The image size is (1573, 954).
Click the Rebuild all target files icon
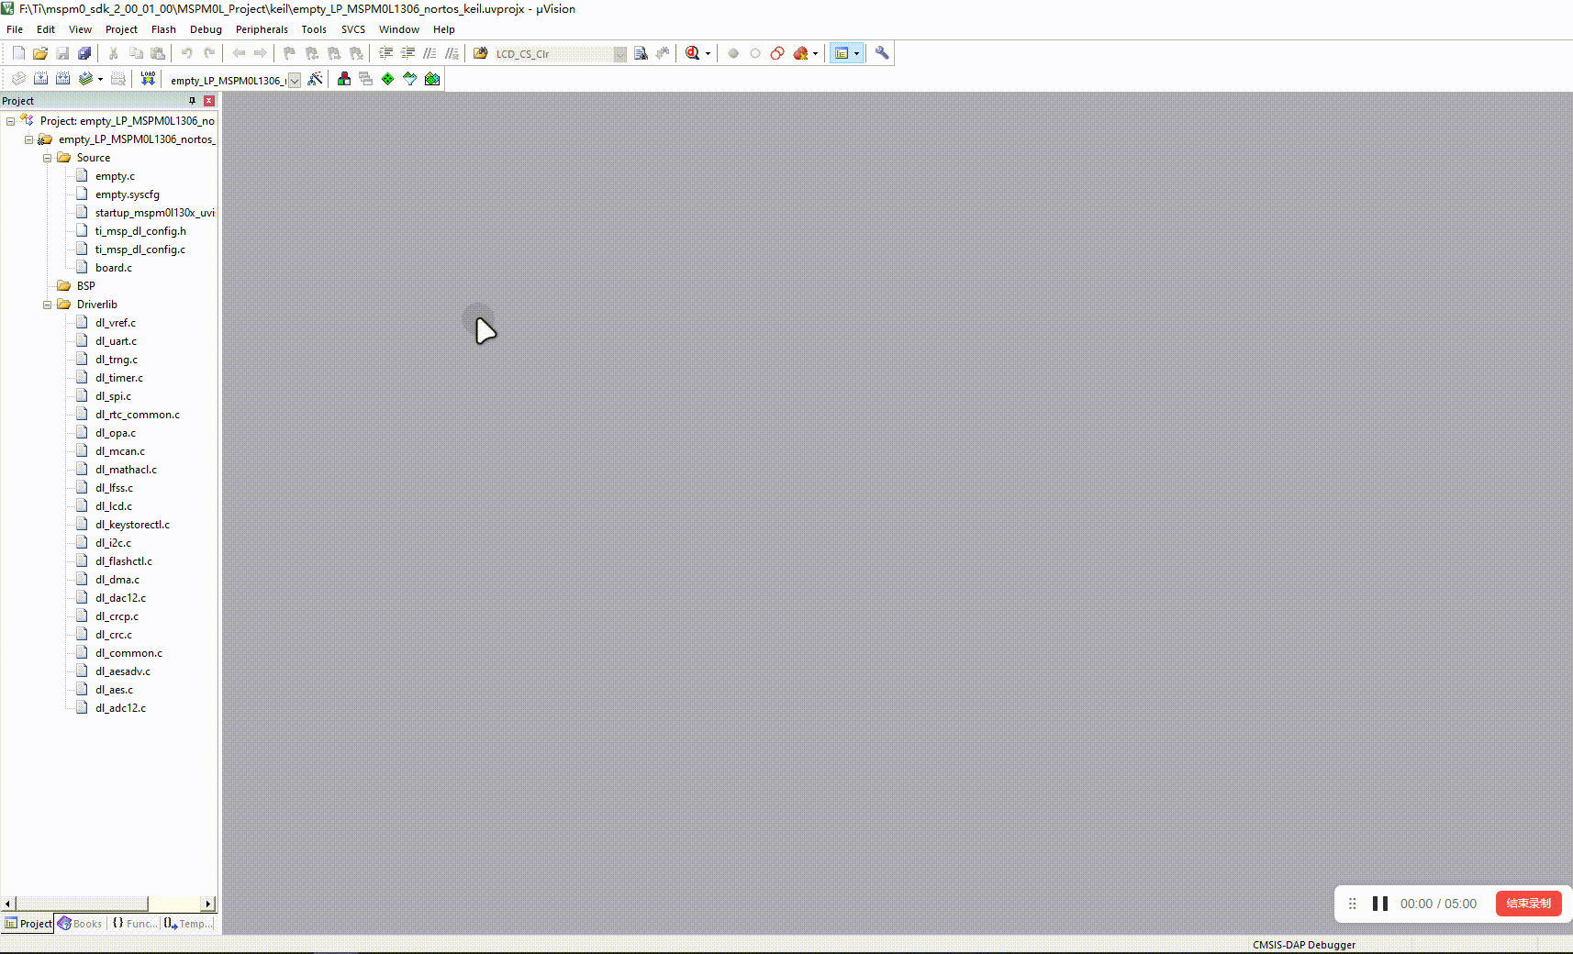62,79
